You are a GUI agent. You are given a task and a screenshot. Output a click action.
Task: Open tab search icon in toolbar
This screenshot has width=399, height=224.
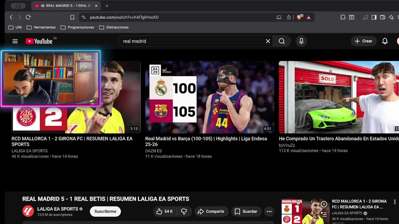[352, 17]
